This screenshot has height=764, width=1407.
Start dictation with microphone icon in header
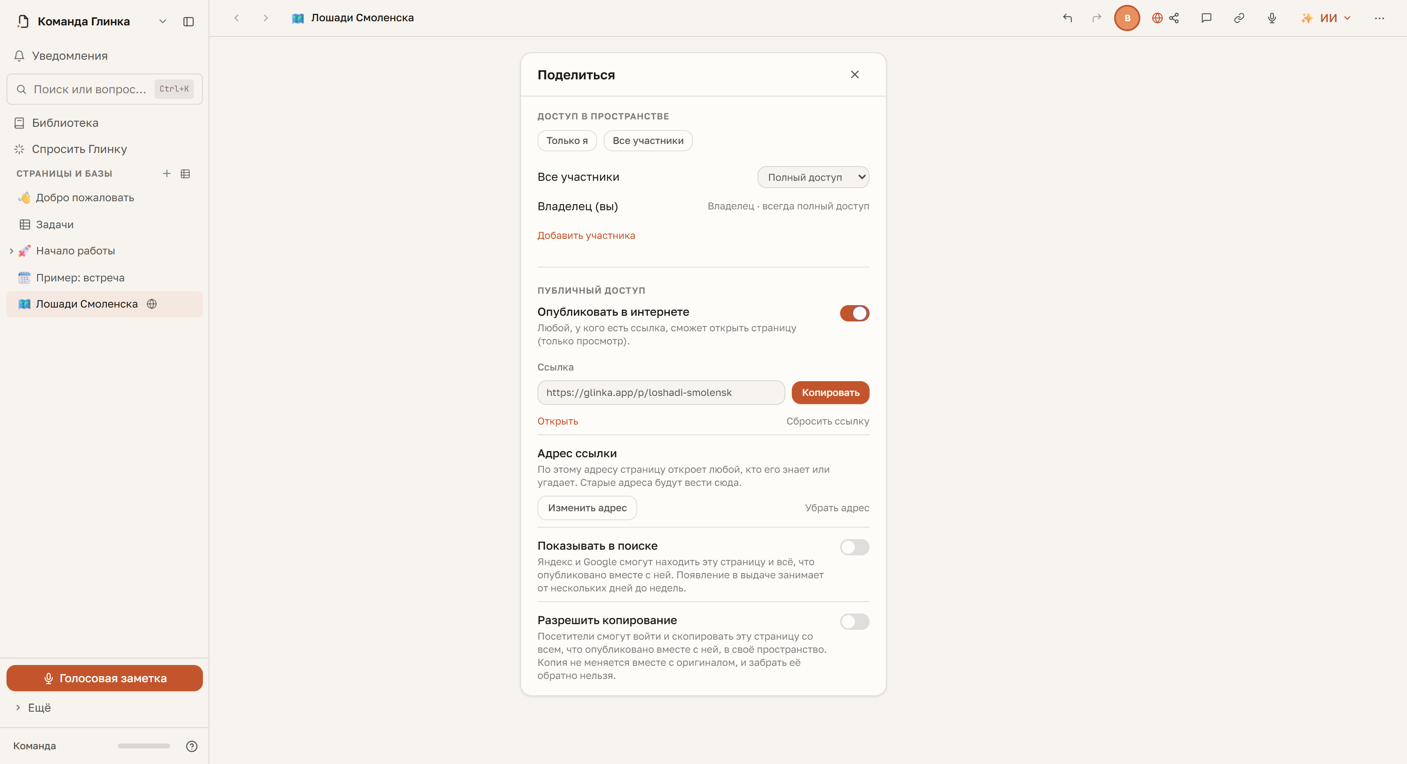(x=1272, y=18)
